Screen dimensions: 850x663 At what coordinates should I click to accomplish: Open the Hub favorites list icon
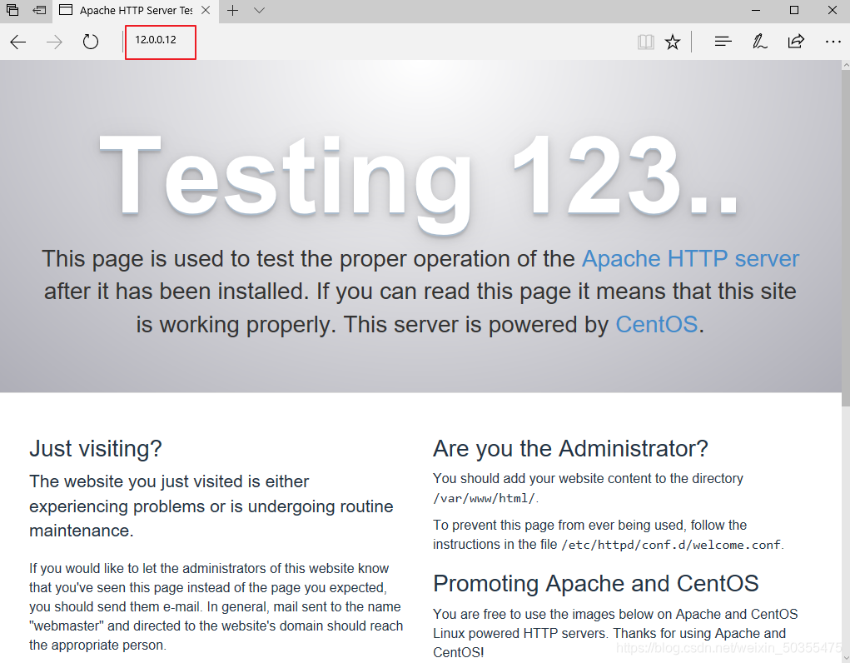[x=723, y=42]
